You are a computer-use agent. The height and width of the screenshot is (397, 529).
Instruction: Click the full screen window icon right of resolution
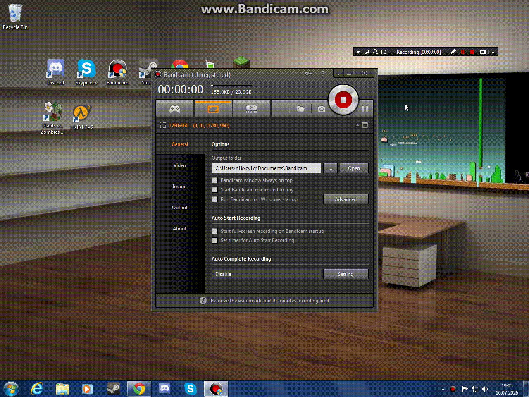click(x=365, y=125)
